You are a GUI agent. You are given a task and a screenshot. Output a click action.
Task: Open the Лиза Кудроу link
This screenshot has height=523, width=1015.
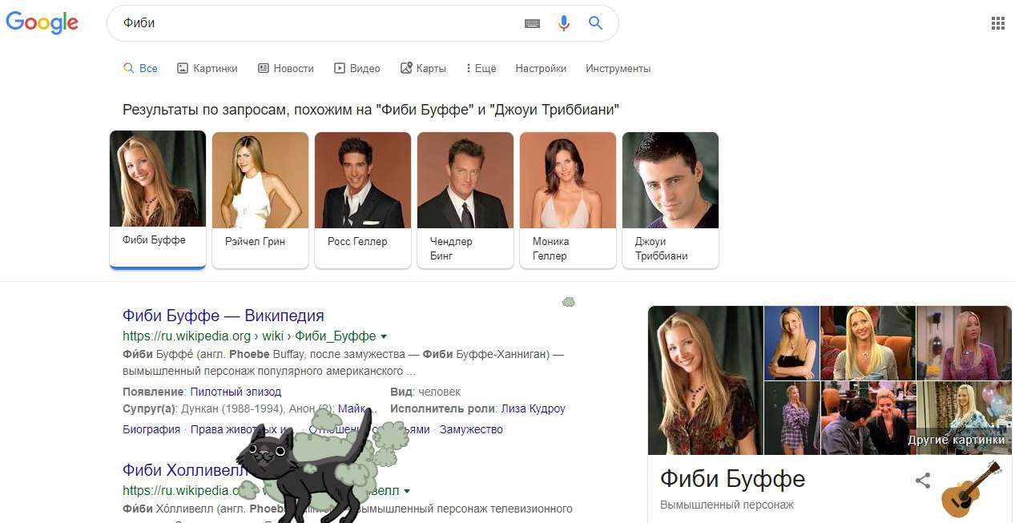pos(533,408)
